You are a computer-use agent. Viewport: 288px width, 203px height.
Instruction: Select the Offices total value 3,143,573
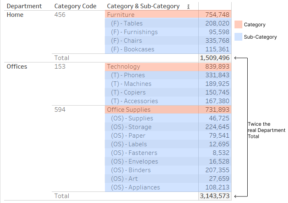tap(215, 196)
